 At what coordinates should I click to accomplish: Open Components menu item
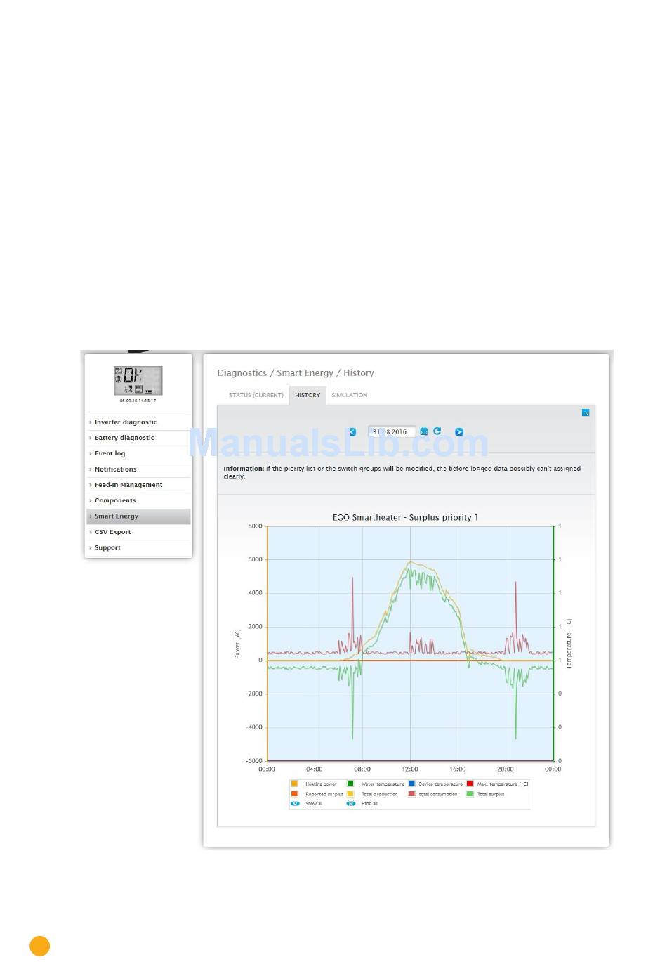pyautogui.click(x=138, y=500)
